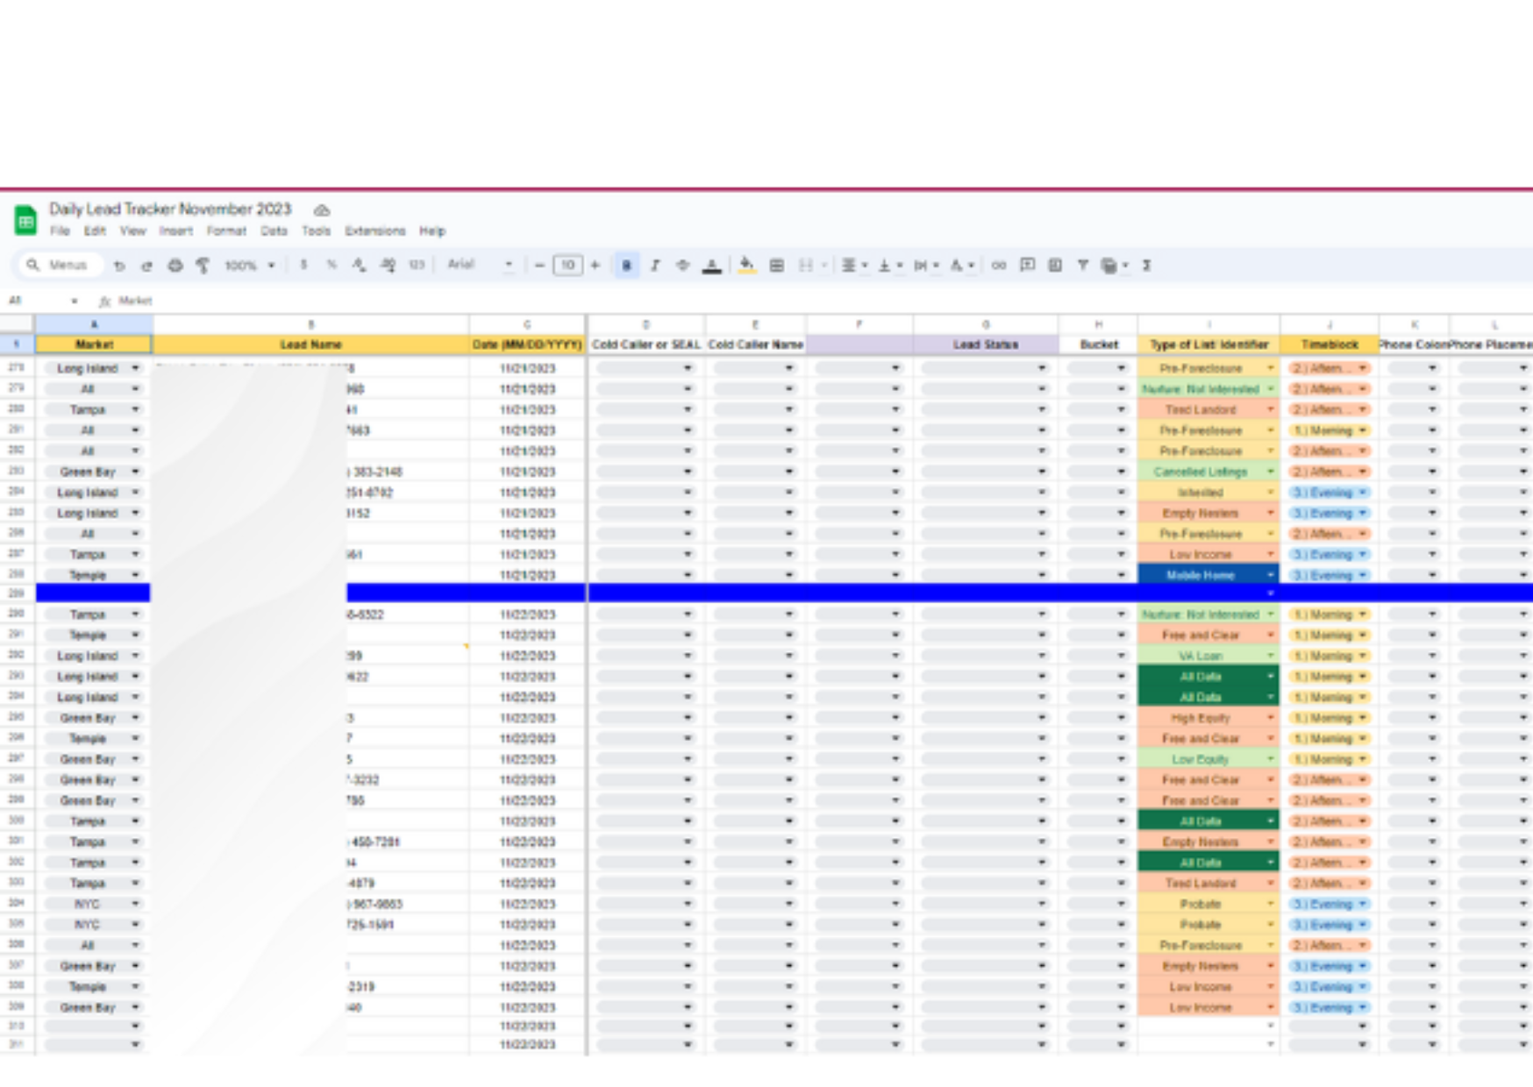The height and width of the screenshot is (1087, 1533).
Task: Insert a comment
Action: tap(1027, 266)
